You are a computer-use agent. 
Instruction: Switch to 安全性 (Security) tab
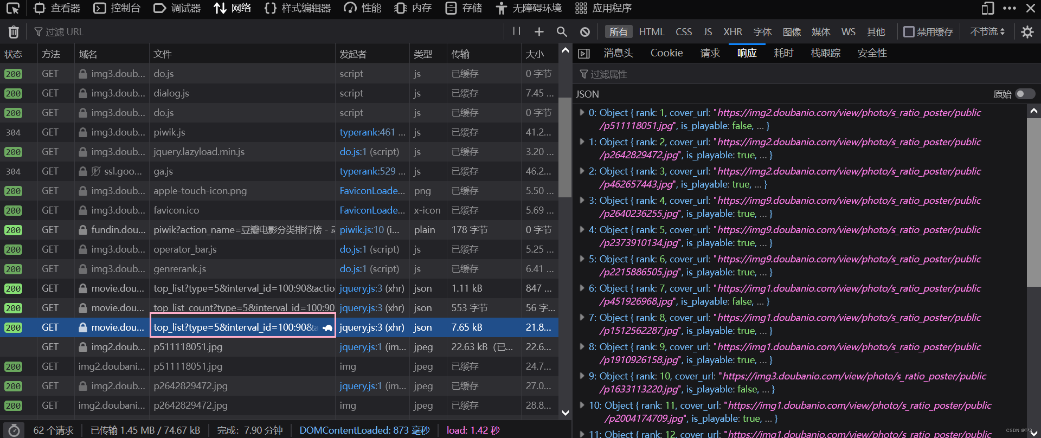tap(872, 53)
